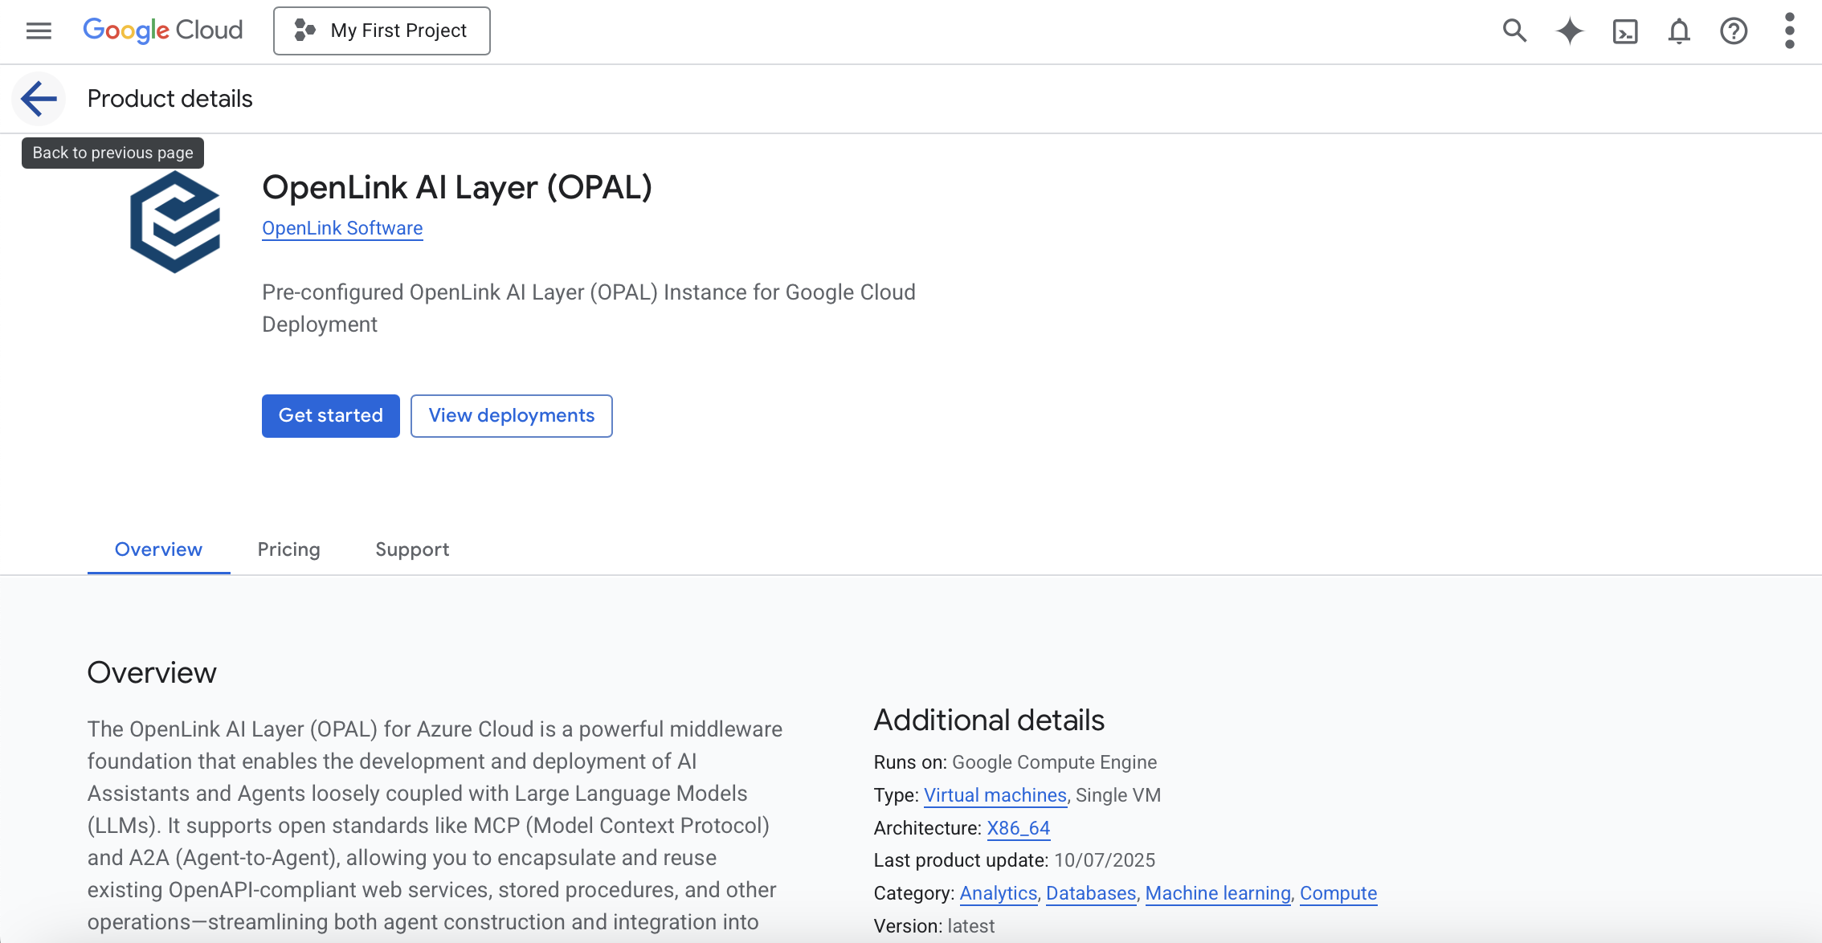The image size is (1822, 943).
Task: Switch to the Overview tab
Action: pyautogui.click(x=158, y=549)
